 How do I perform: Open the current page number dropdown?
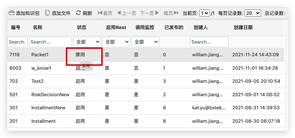coord(205,13)
